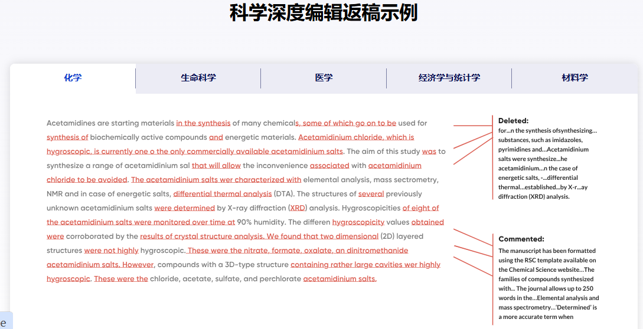Screen dimensions: 643x329
Task: Switch to the 经济学与统计学 tab
Action: (x=449, y=78)
